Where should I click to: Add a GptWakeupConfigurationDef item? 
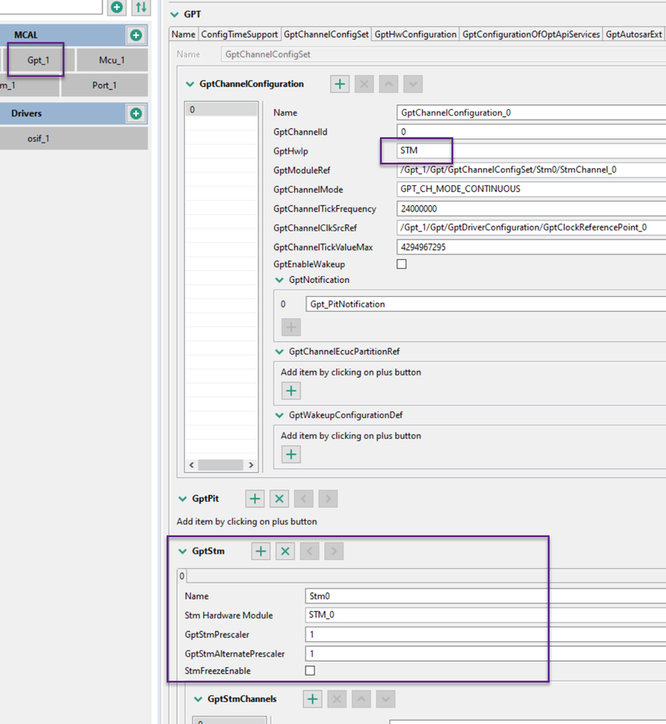pyautogui.click(x=291, y=454)
